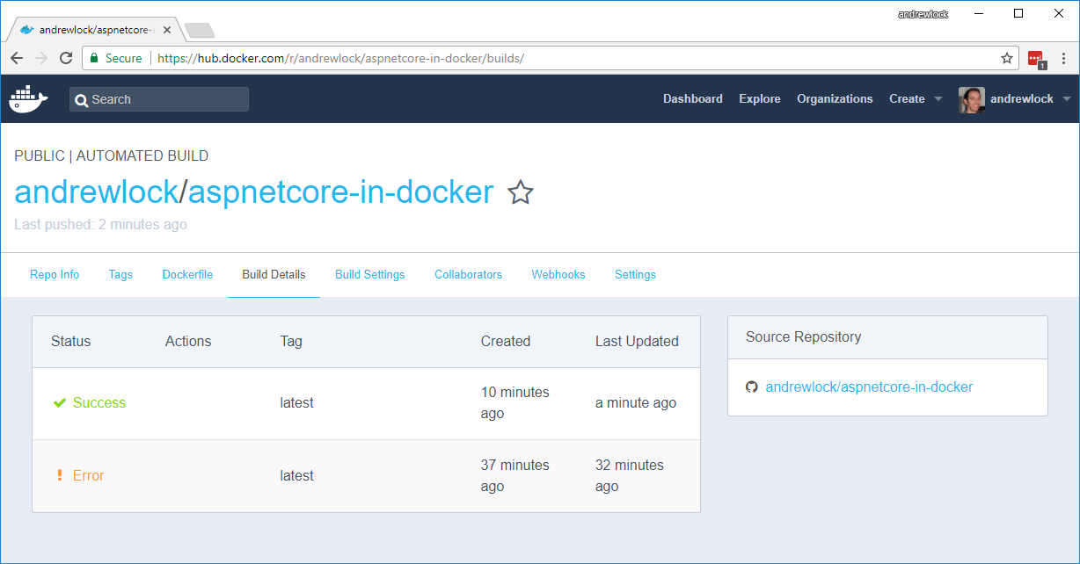The height and width of the screenshot is (564, 1080).
Task: Click the Status column header
Action: pyautogui.click(x=70, y=341)
